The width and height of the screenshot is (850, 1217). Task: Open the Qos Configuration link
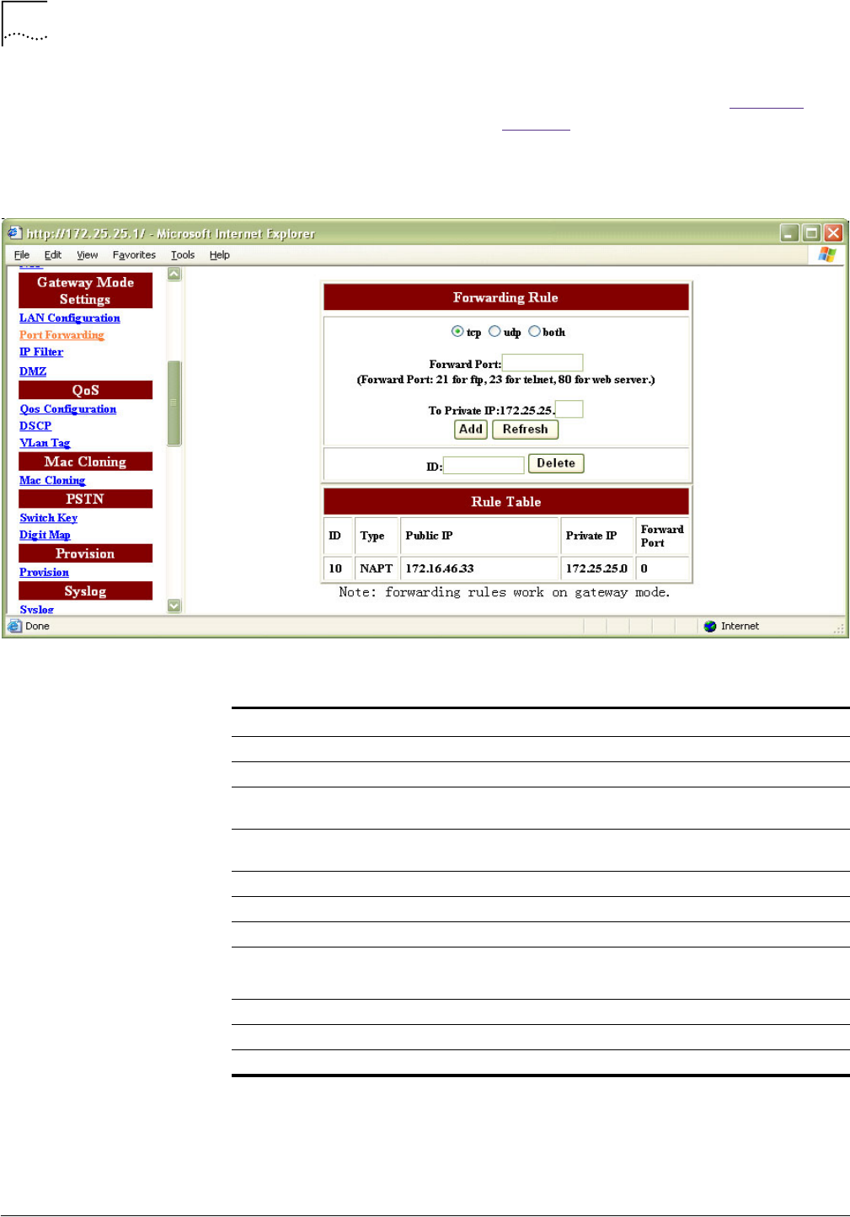coord(68,409)
